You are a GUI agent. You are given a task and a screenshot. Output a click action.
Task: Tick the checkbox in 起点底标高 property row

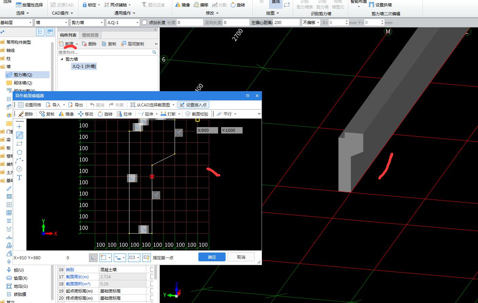(x=152, y=291)
